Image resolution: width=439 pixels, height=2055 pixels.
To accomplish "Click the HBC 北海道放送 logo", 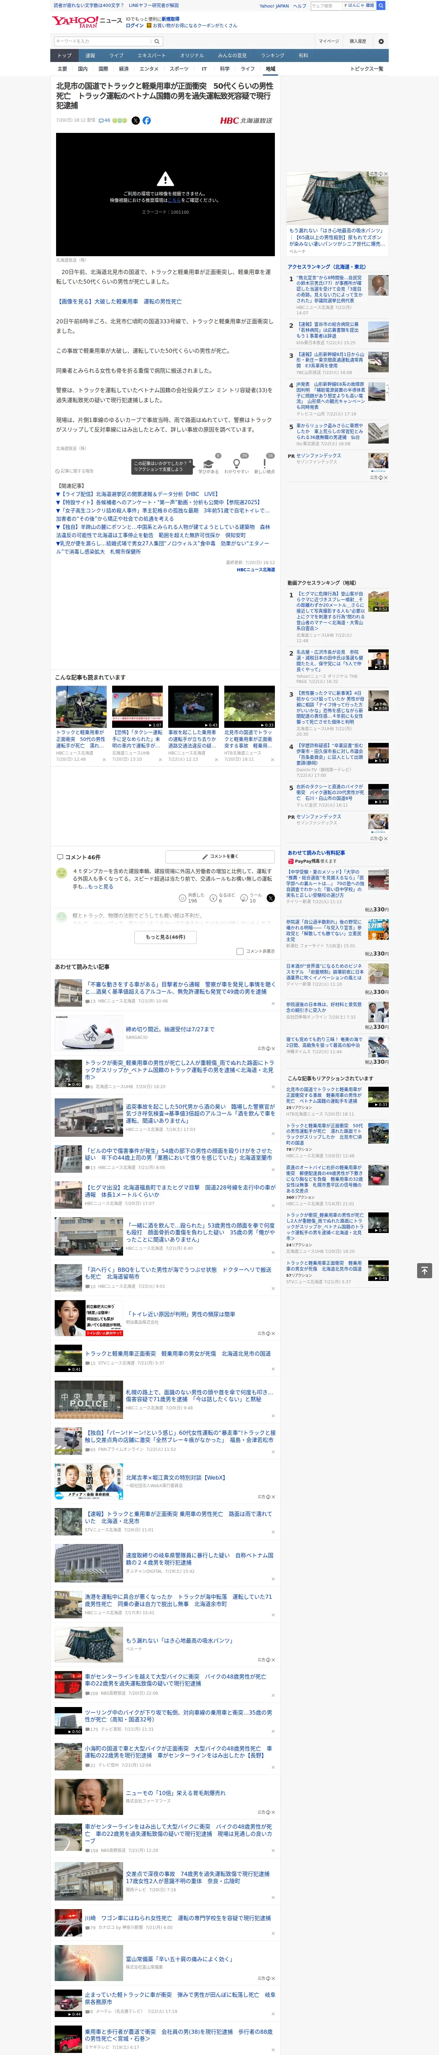I will pos(245,121).
